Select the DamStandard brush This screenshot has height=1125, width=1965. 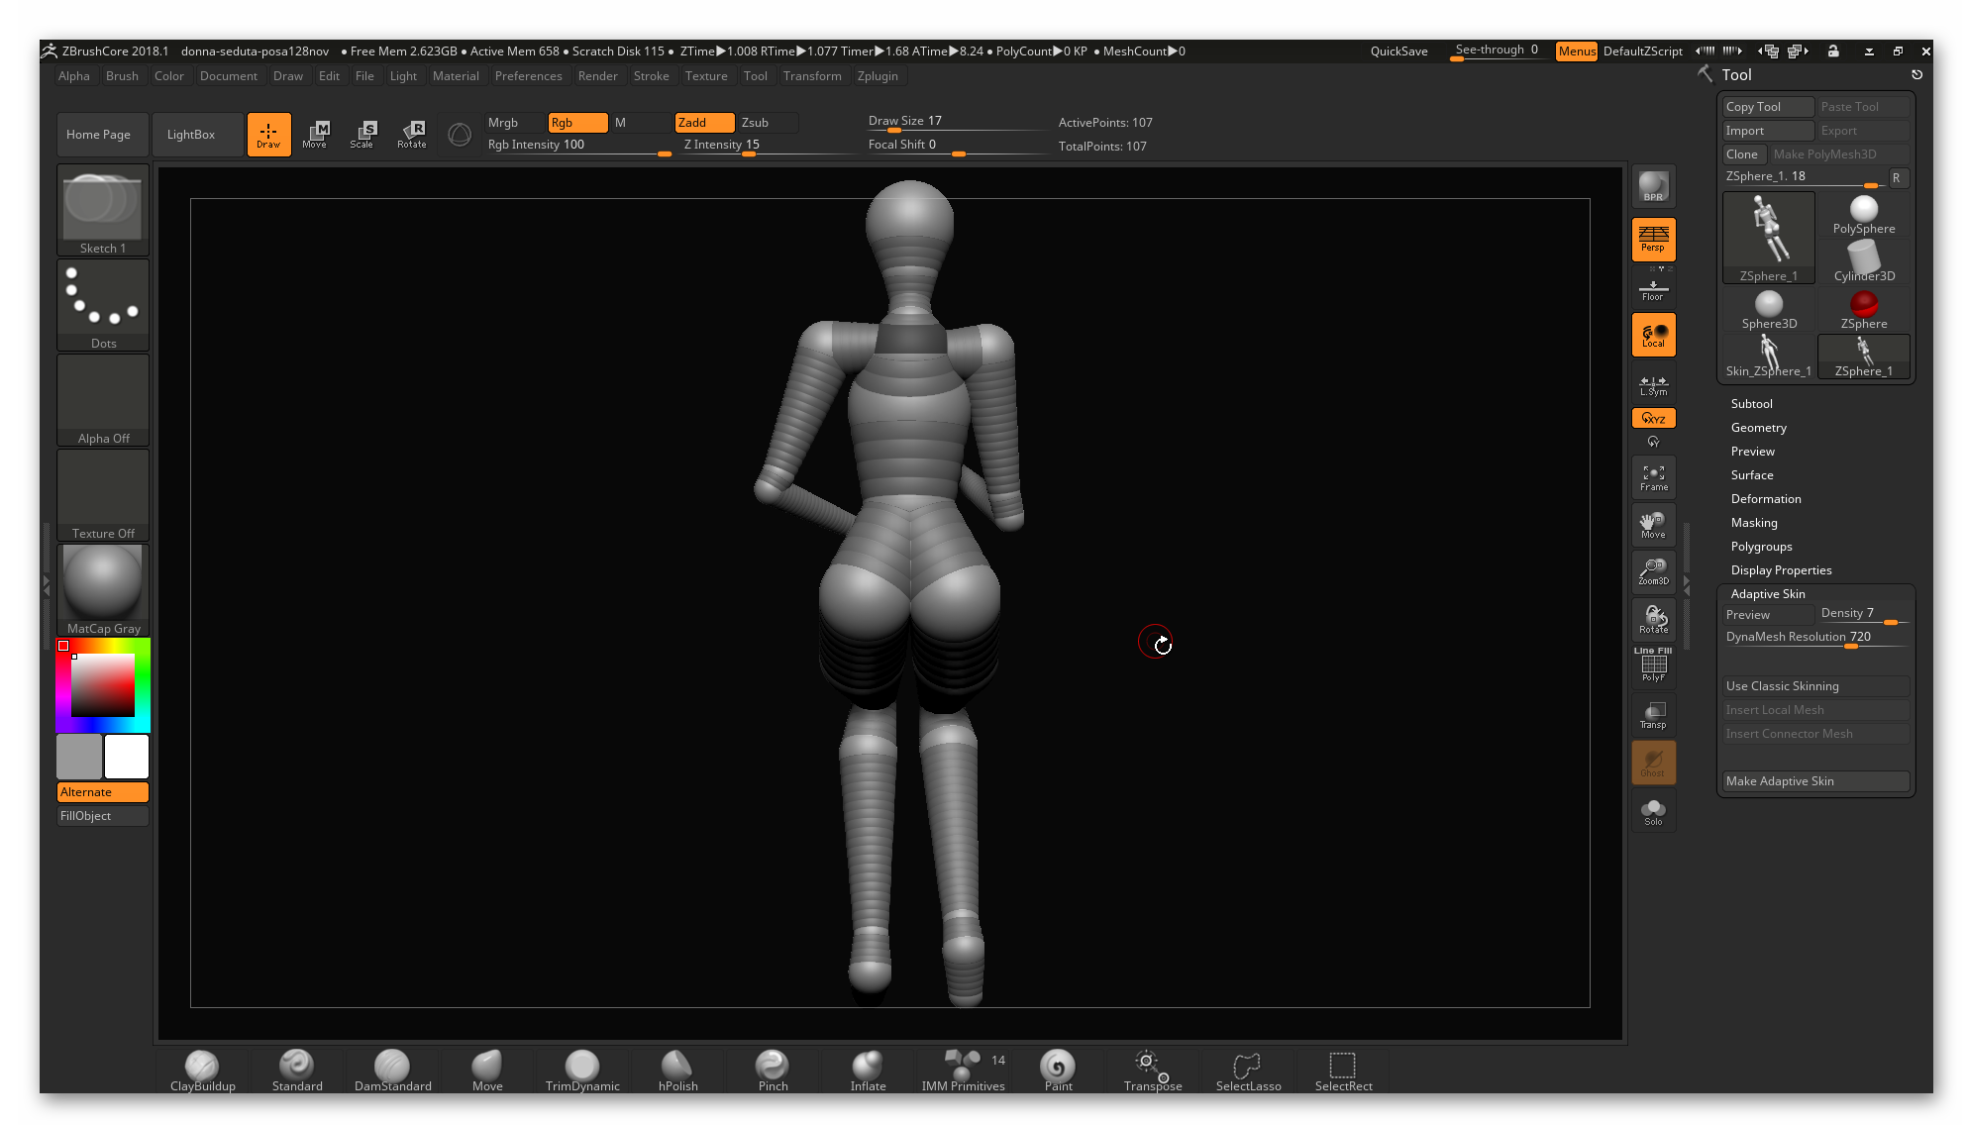coord(391,1070)
